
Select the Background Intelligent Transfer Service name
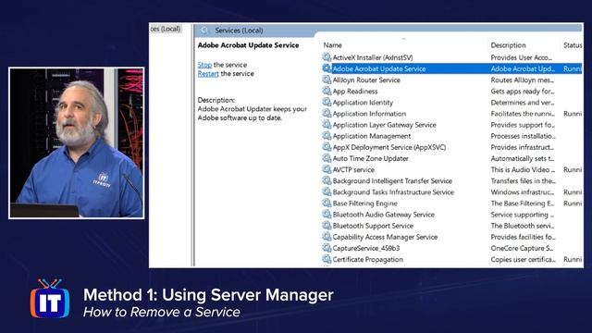[x=392, y=181]
